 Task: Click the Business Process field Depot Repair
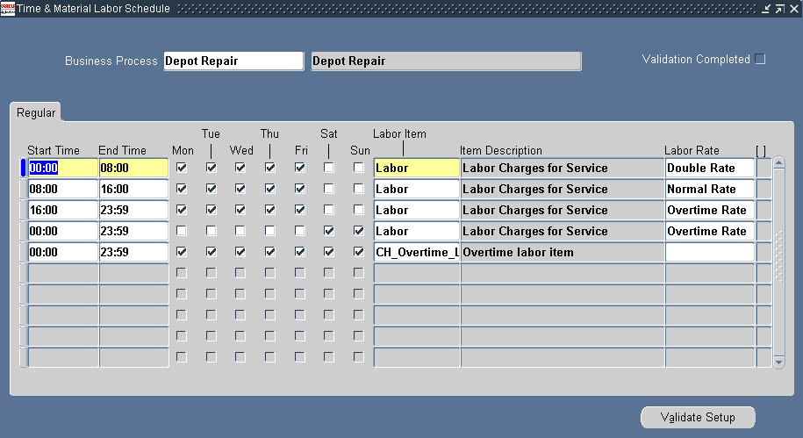(233, 61)
